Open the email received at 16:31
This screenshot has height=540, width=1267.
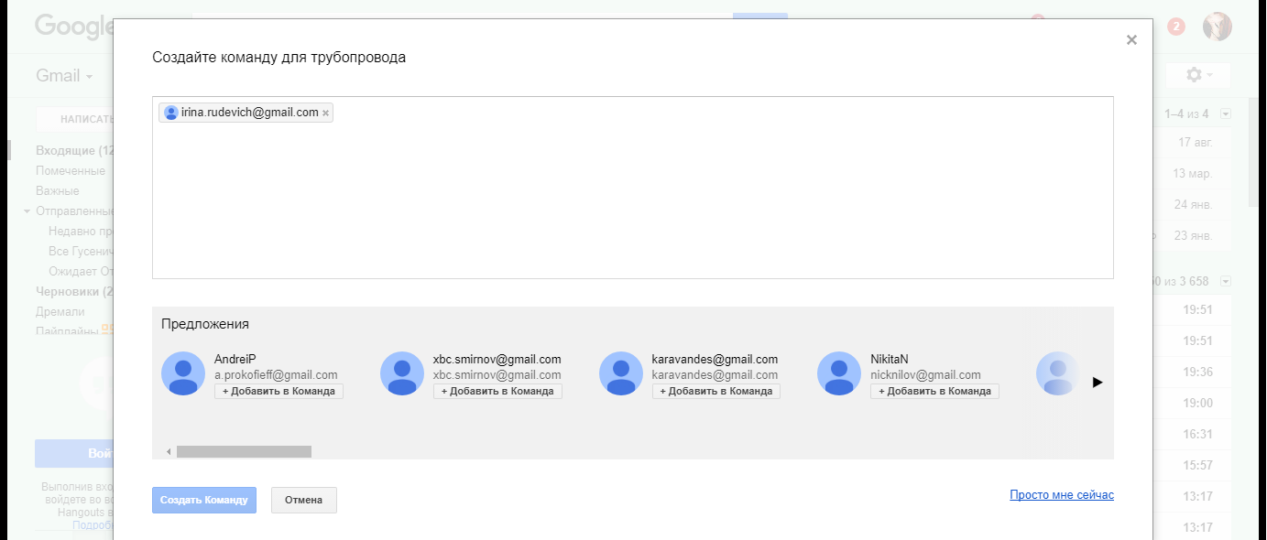1197,435
